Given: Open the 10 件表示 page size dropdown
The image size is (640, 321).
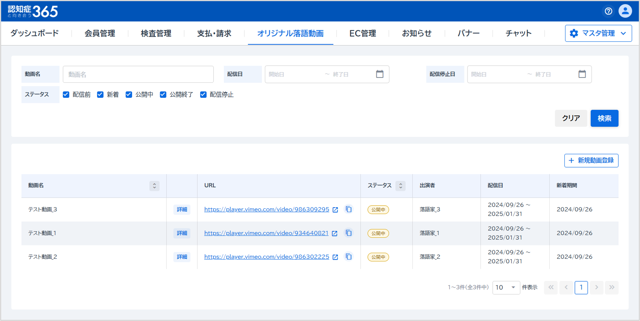Looking at the screenshot, I should 506,287.
